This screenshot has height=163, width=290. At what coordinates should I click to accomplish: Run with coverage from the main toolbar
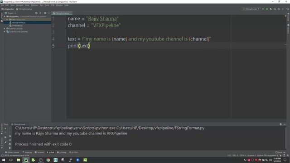point(271,9)
